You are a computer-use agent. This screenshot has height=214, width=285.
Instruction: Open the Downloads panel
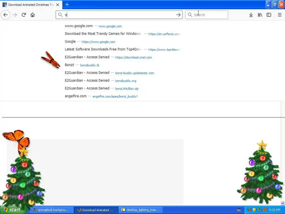(251, 15)
